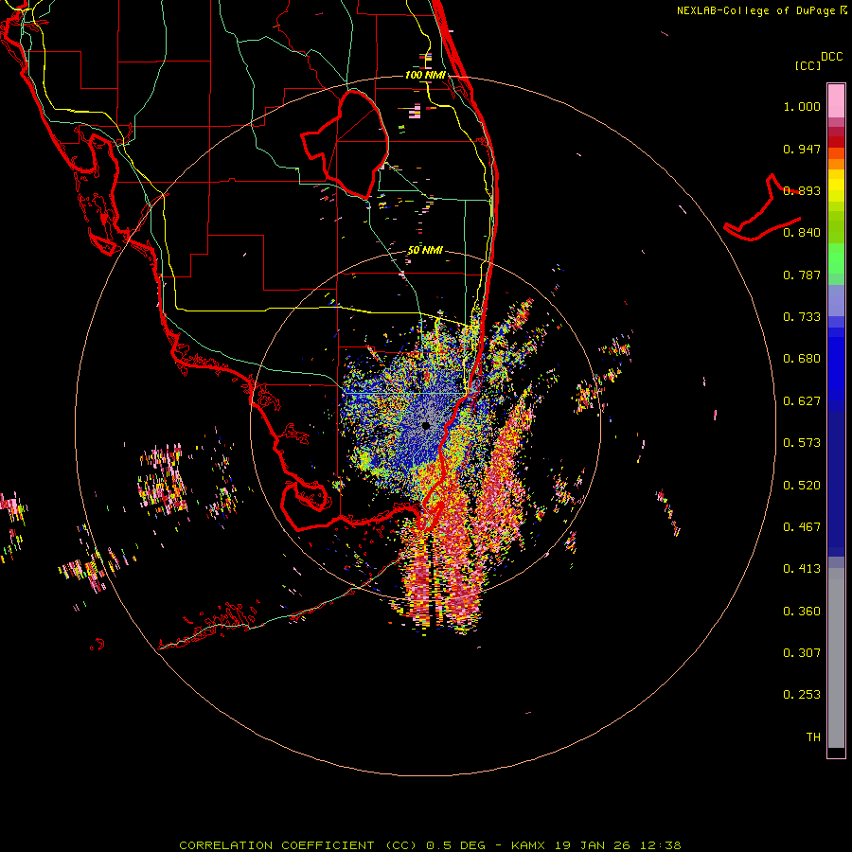Select the 0.733 scale value
This screenshot has width=852, height=852.
(x=802, y=317)
